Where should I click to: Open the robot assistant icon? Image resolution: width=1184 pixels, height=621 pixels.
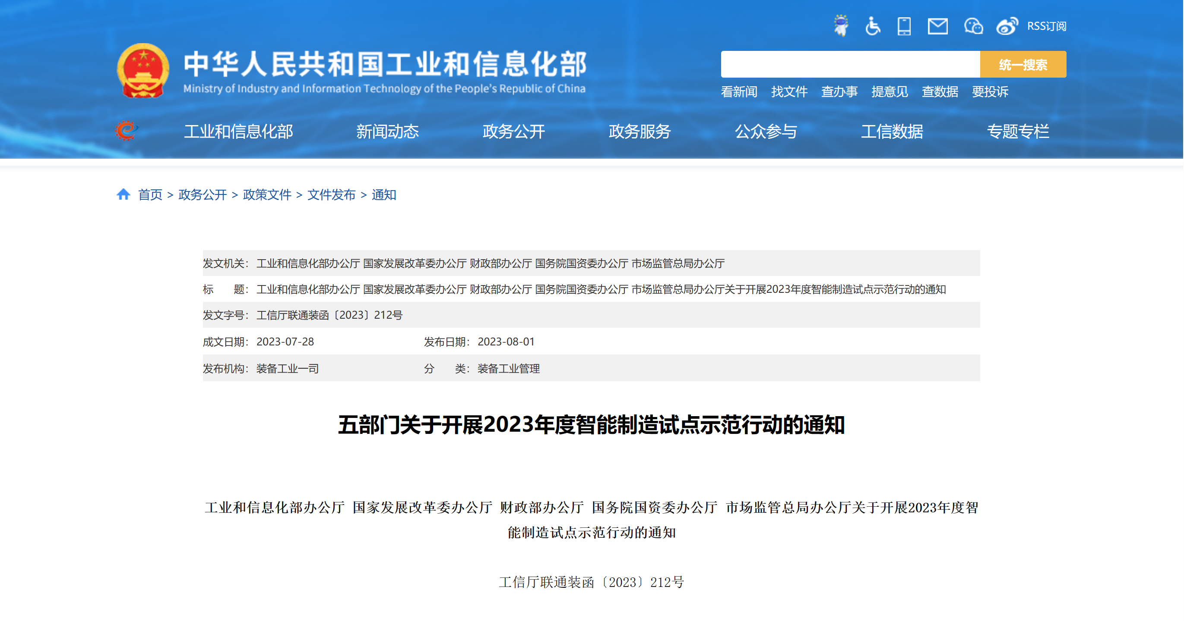(x=841, y=26)
